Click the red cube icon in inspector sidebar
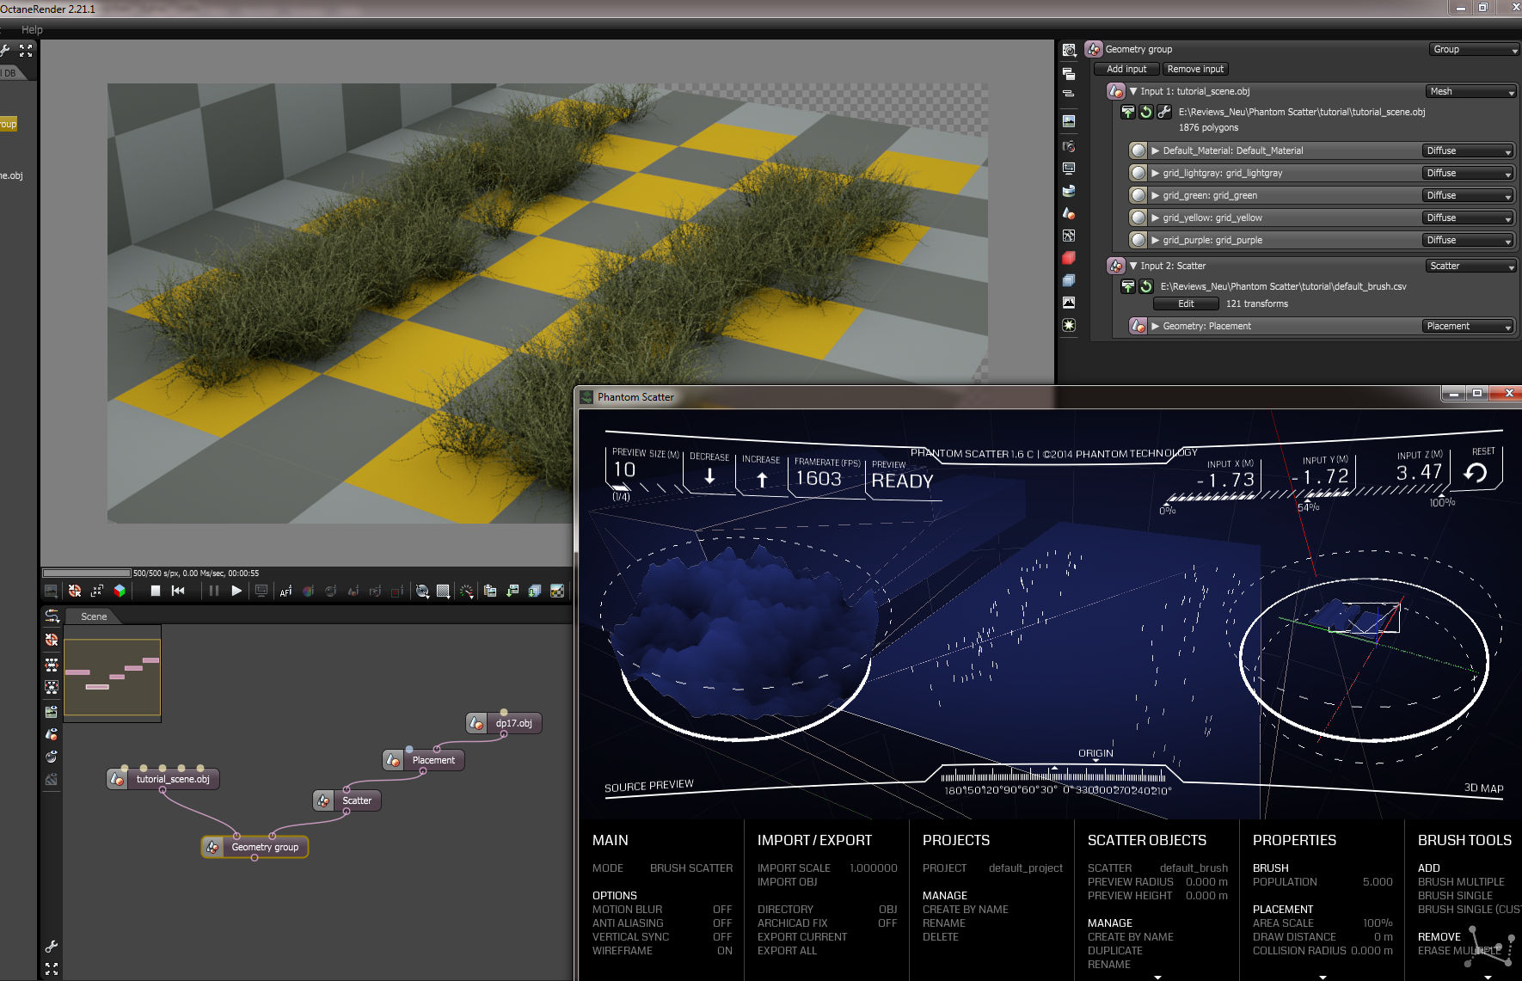Screen dimensions: 1522x981 (x=1069, y=258)
